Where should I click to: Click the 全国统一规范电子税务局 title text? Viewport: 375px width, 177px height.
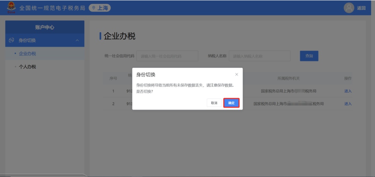pyautogui.click(x=52, y=8)
